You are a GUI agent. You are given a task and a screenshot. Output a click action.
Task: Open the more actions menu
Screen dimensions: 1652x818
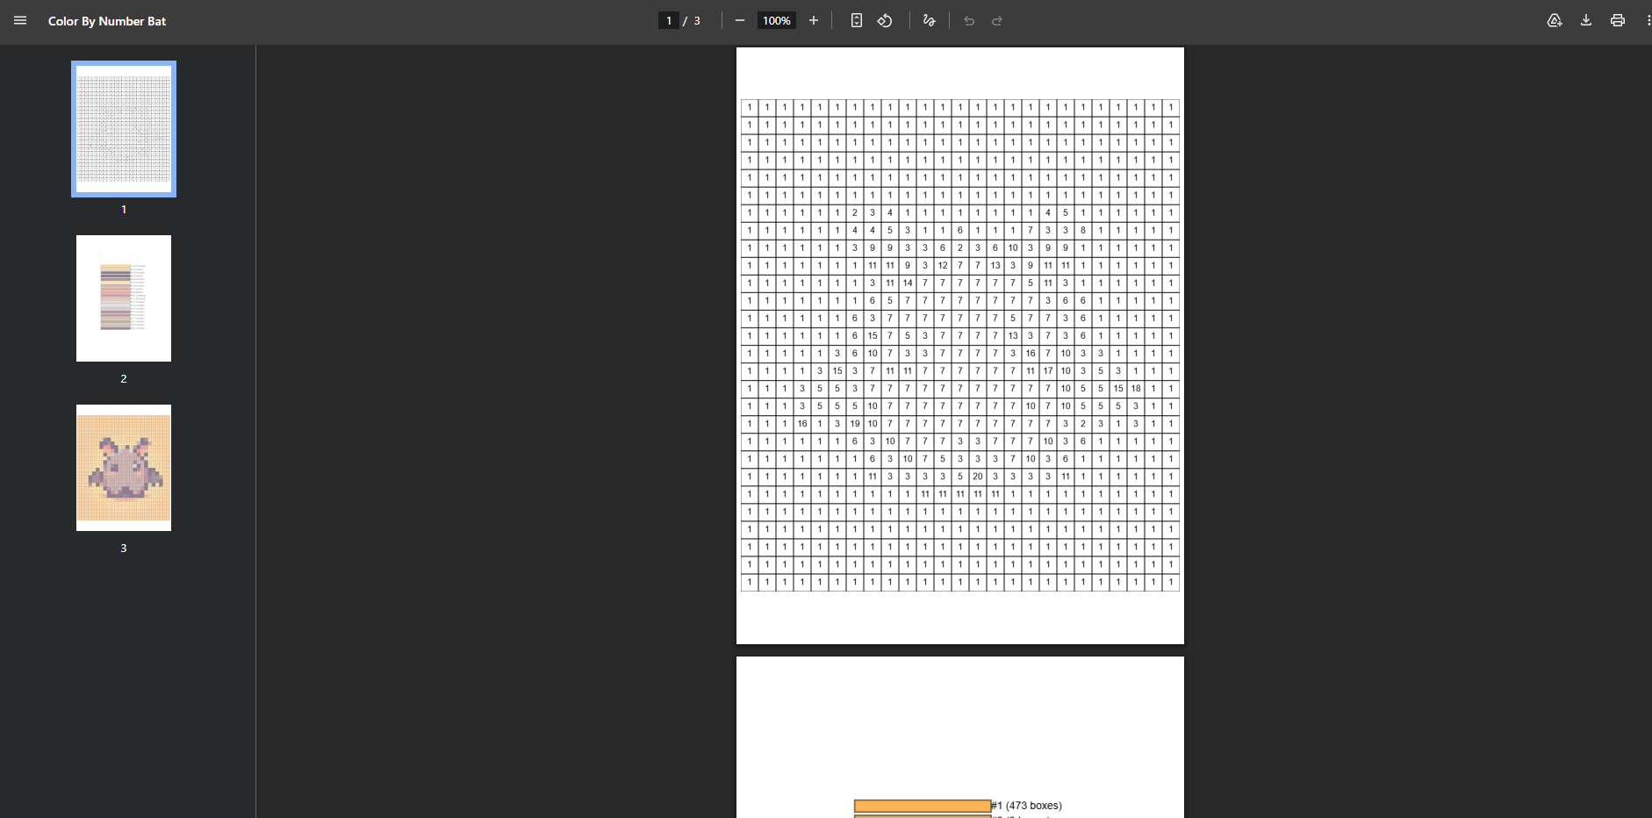tap(1648, 21)
